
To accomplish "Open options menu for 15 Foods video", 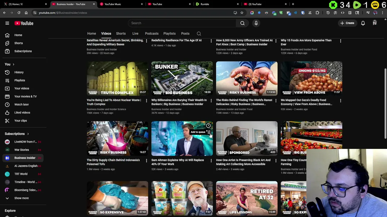I will (340, 41).
